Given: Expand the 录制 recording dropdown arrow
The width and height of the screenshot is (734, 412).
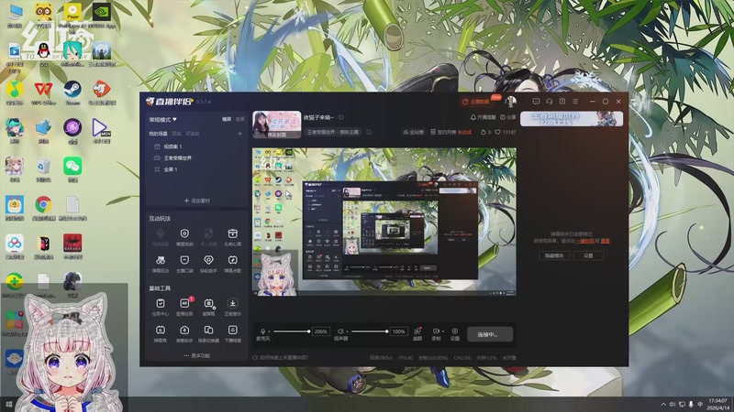Looking at the screenshot, I should 443,331.
